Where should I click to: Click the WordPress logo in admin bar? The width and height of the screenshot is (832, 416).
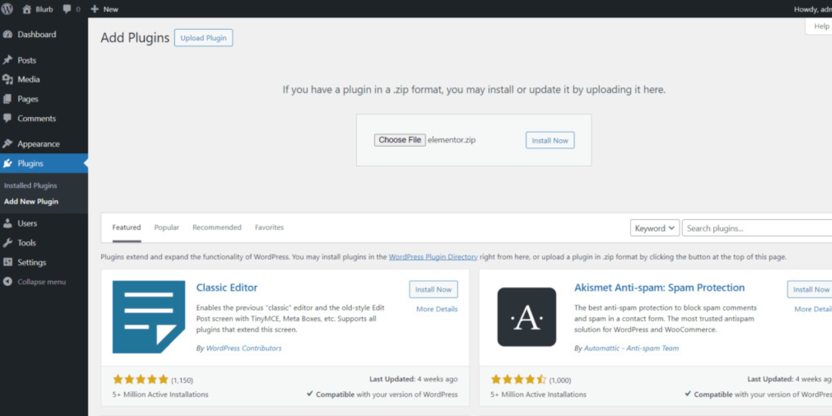click(x=7, y=9)
